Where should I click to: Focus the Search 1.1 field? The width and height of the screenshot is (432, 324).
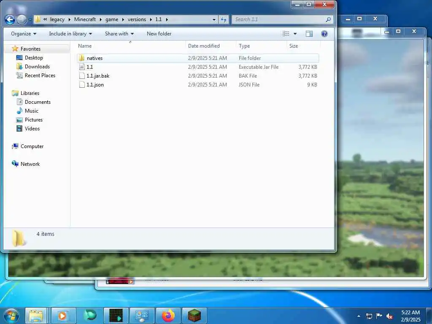click(x=282, y=19)
